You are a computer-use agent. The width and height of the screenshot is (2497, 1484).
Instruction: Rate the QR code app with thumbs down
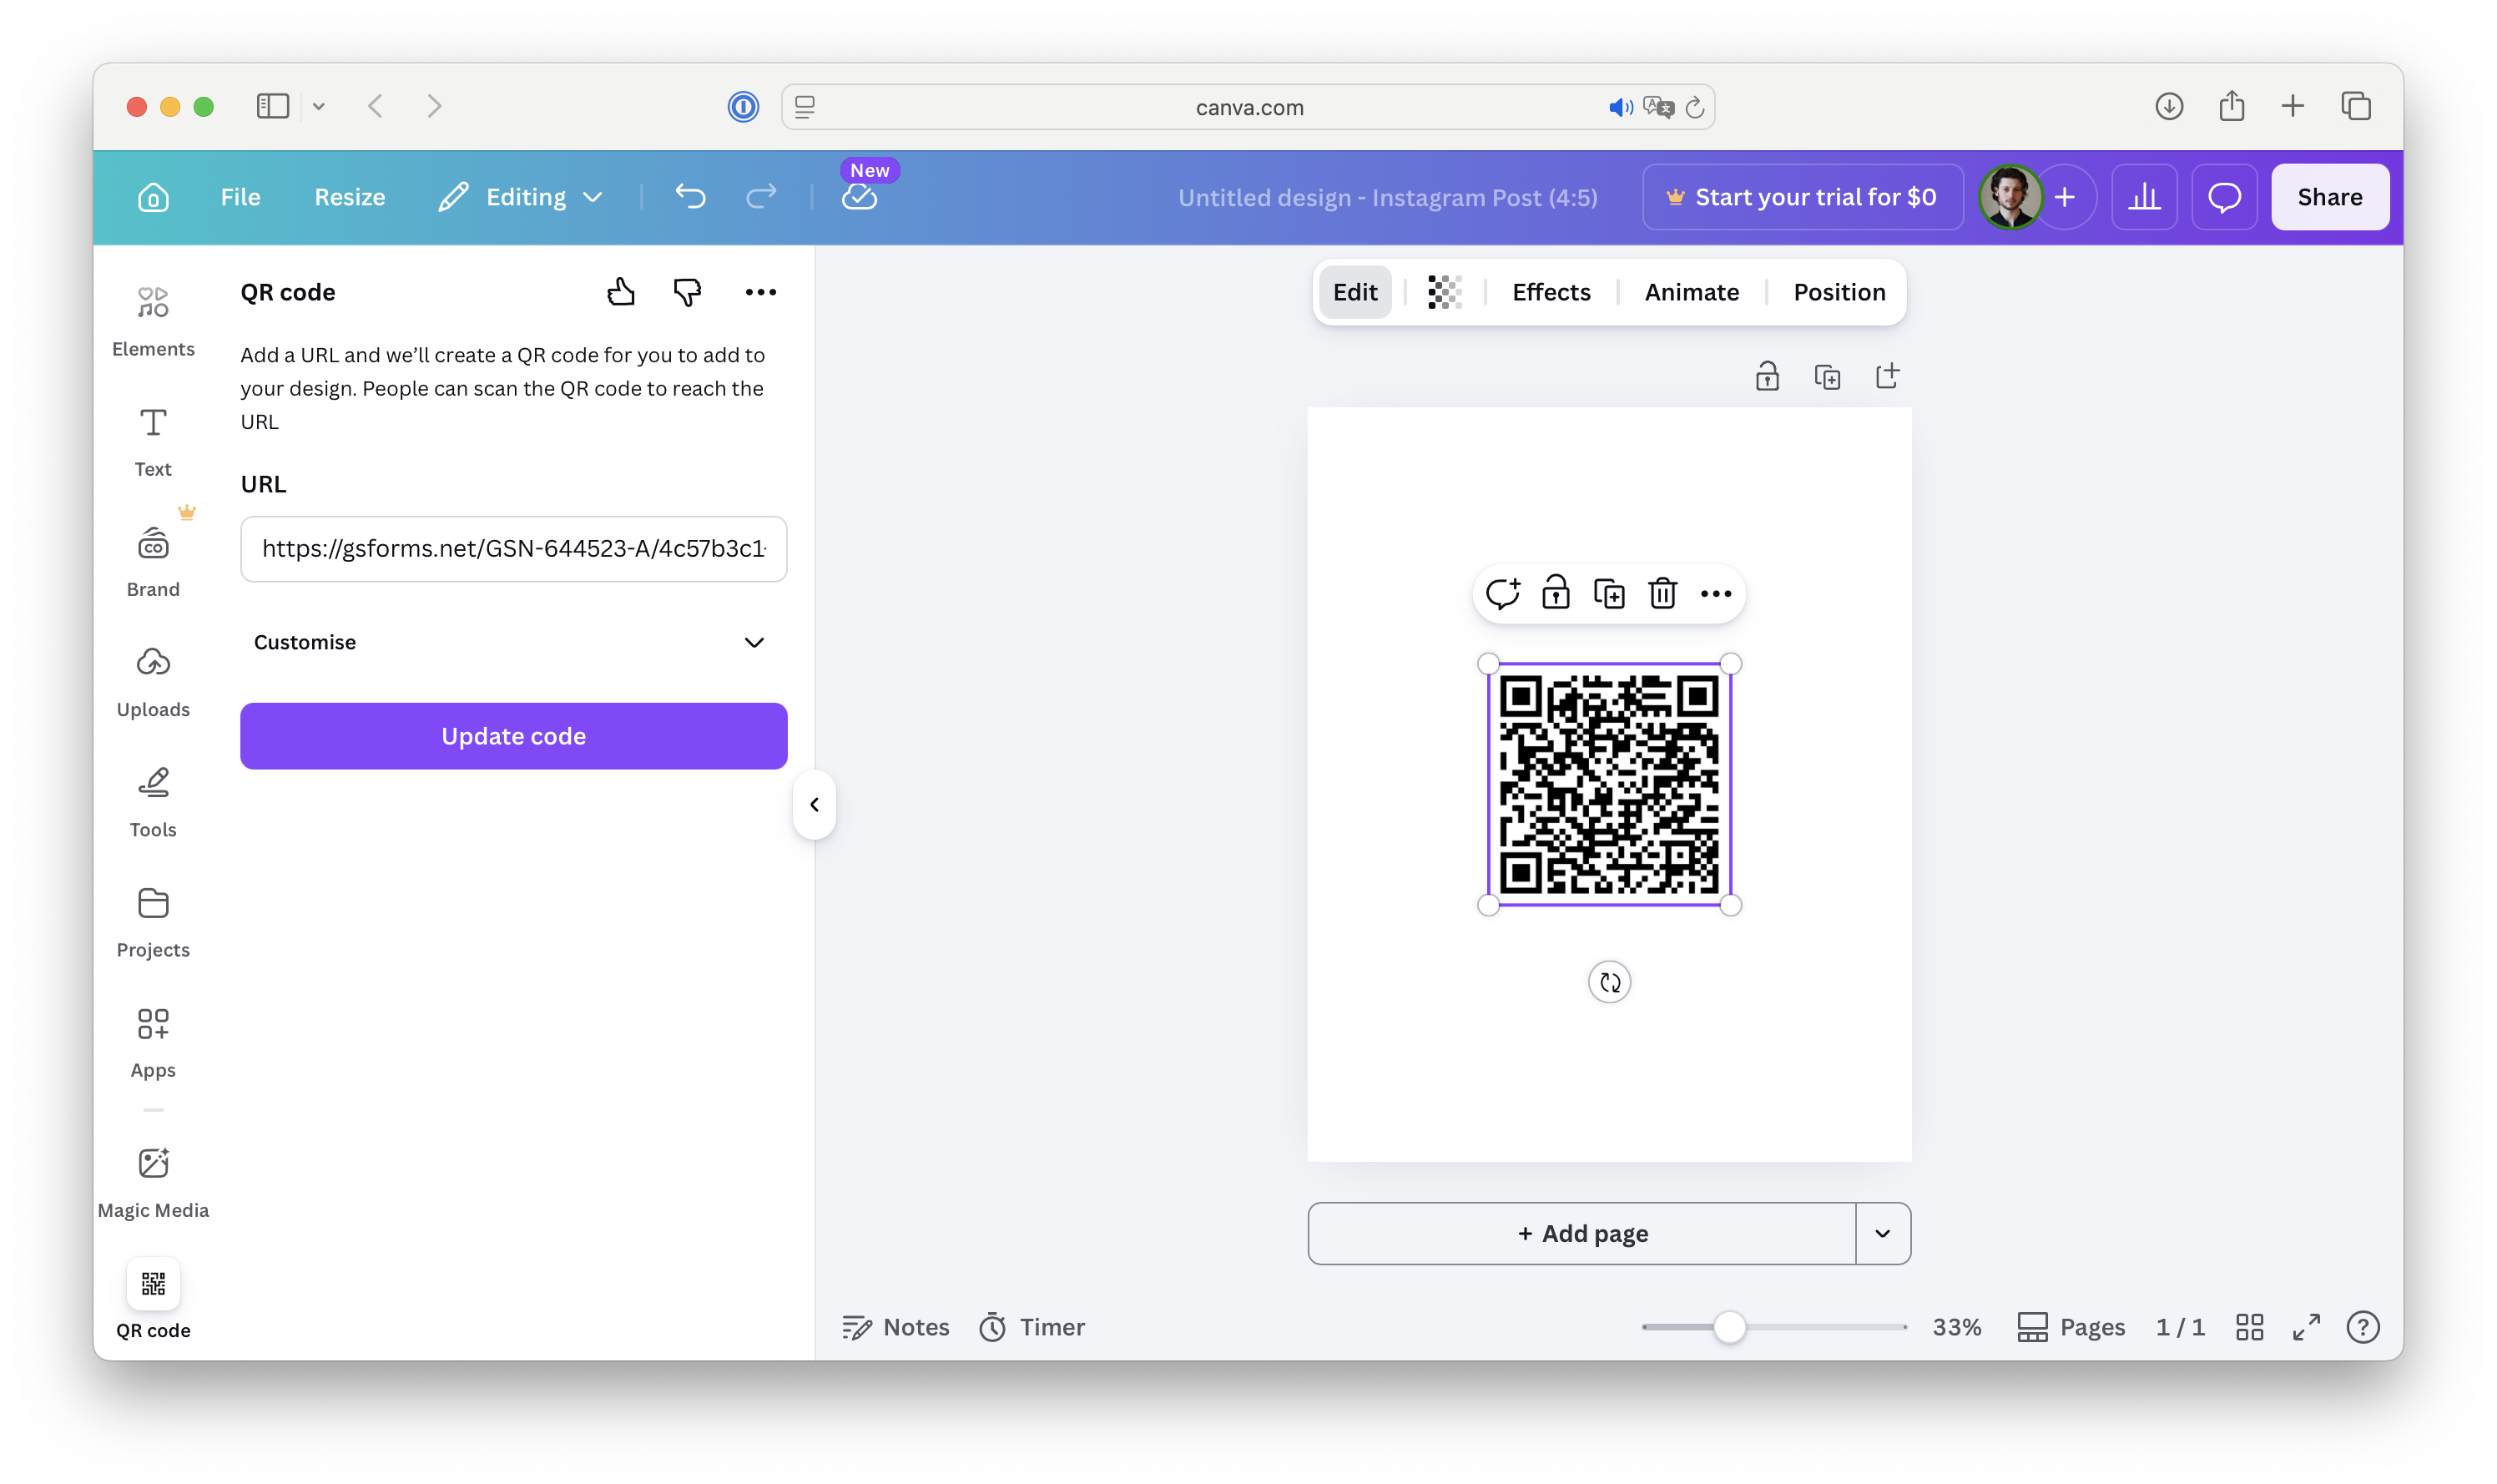tap(688, 291)
